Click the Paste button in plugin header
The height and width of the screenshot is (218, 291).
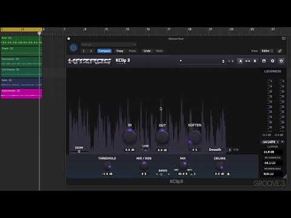132,51
